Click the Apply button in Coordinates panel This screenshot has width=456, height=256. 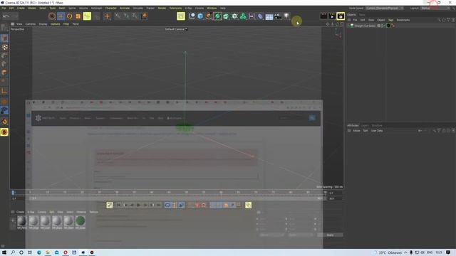point(330,235)
